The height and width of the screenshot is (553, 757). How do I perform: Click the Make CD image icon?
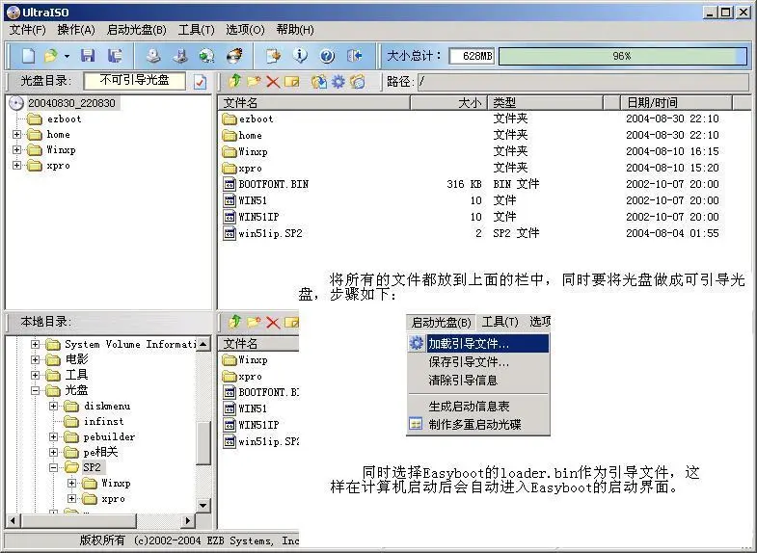point(180,56)
